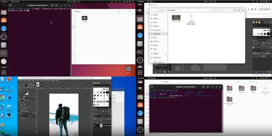Click the OBS Studio icon beside the Downloads window
272x136 pixels.
(140, 60)
